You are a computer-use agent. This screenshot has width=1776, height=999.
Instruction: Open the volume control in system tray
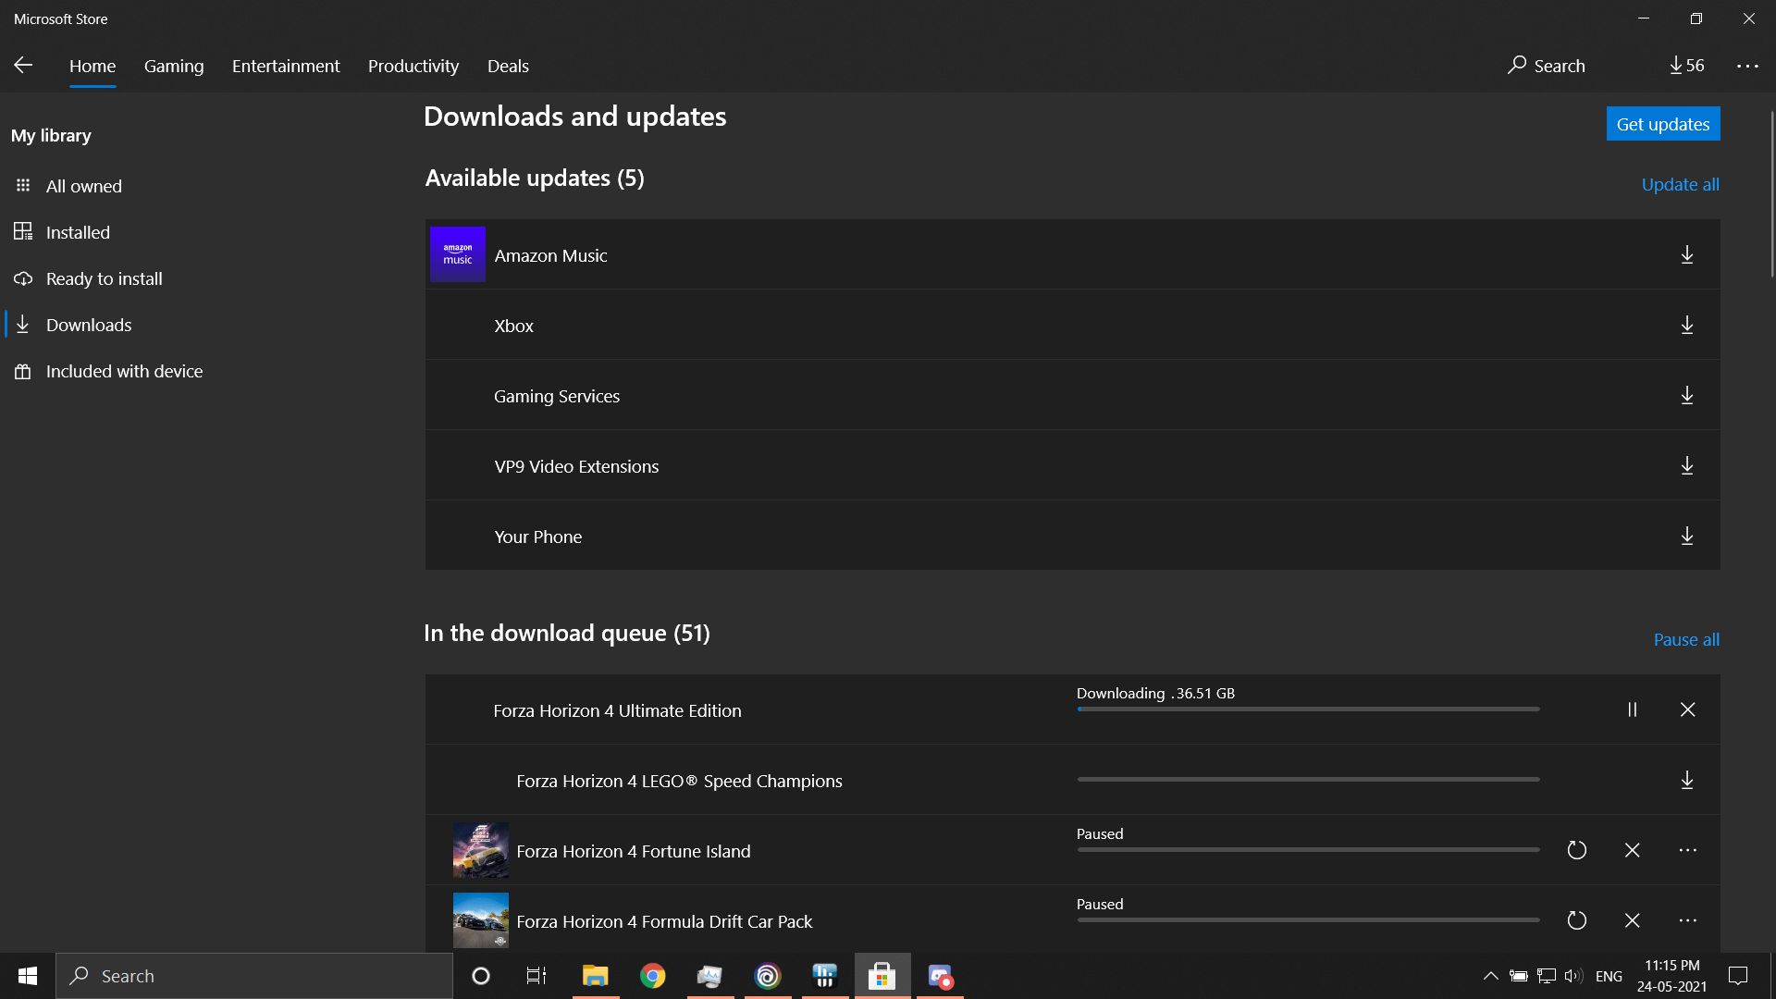pyautogui.click(x=1573, y=976)
